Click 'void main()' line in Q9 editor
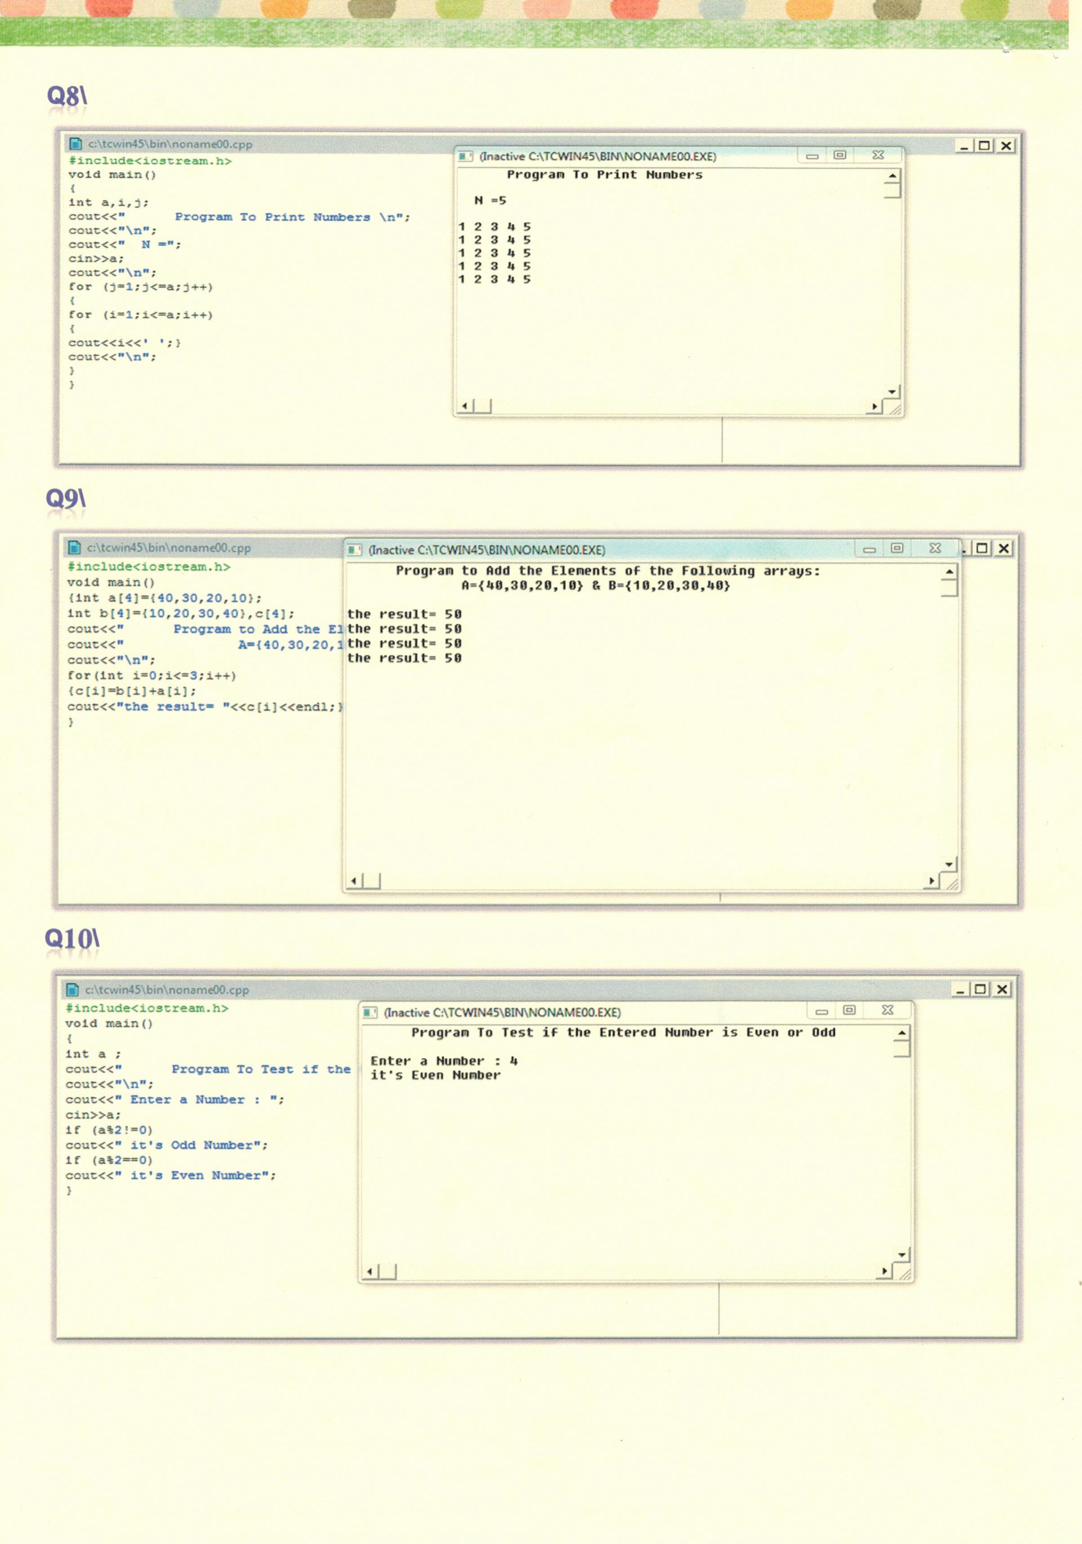 [111, 583]
